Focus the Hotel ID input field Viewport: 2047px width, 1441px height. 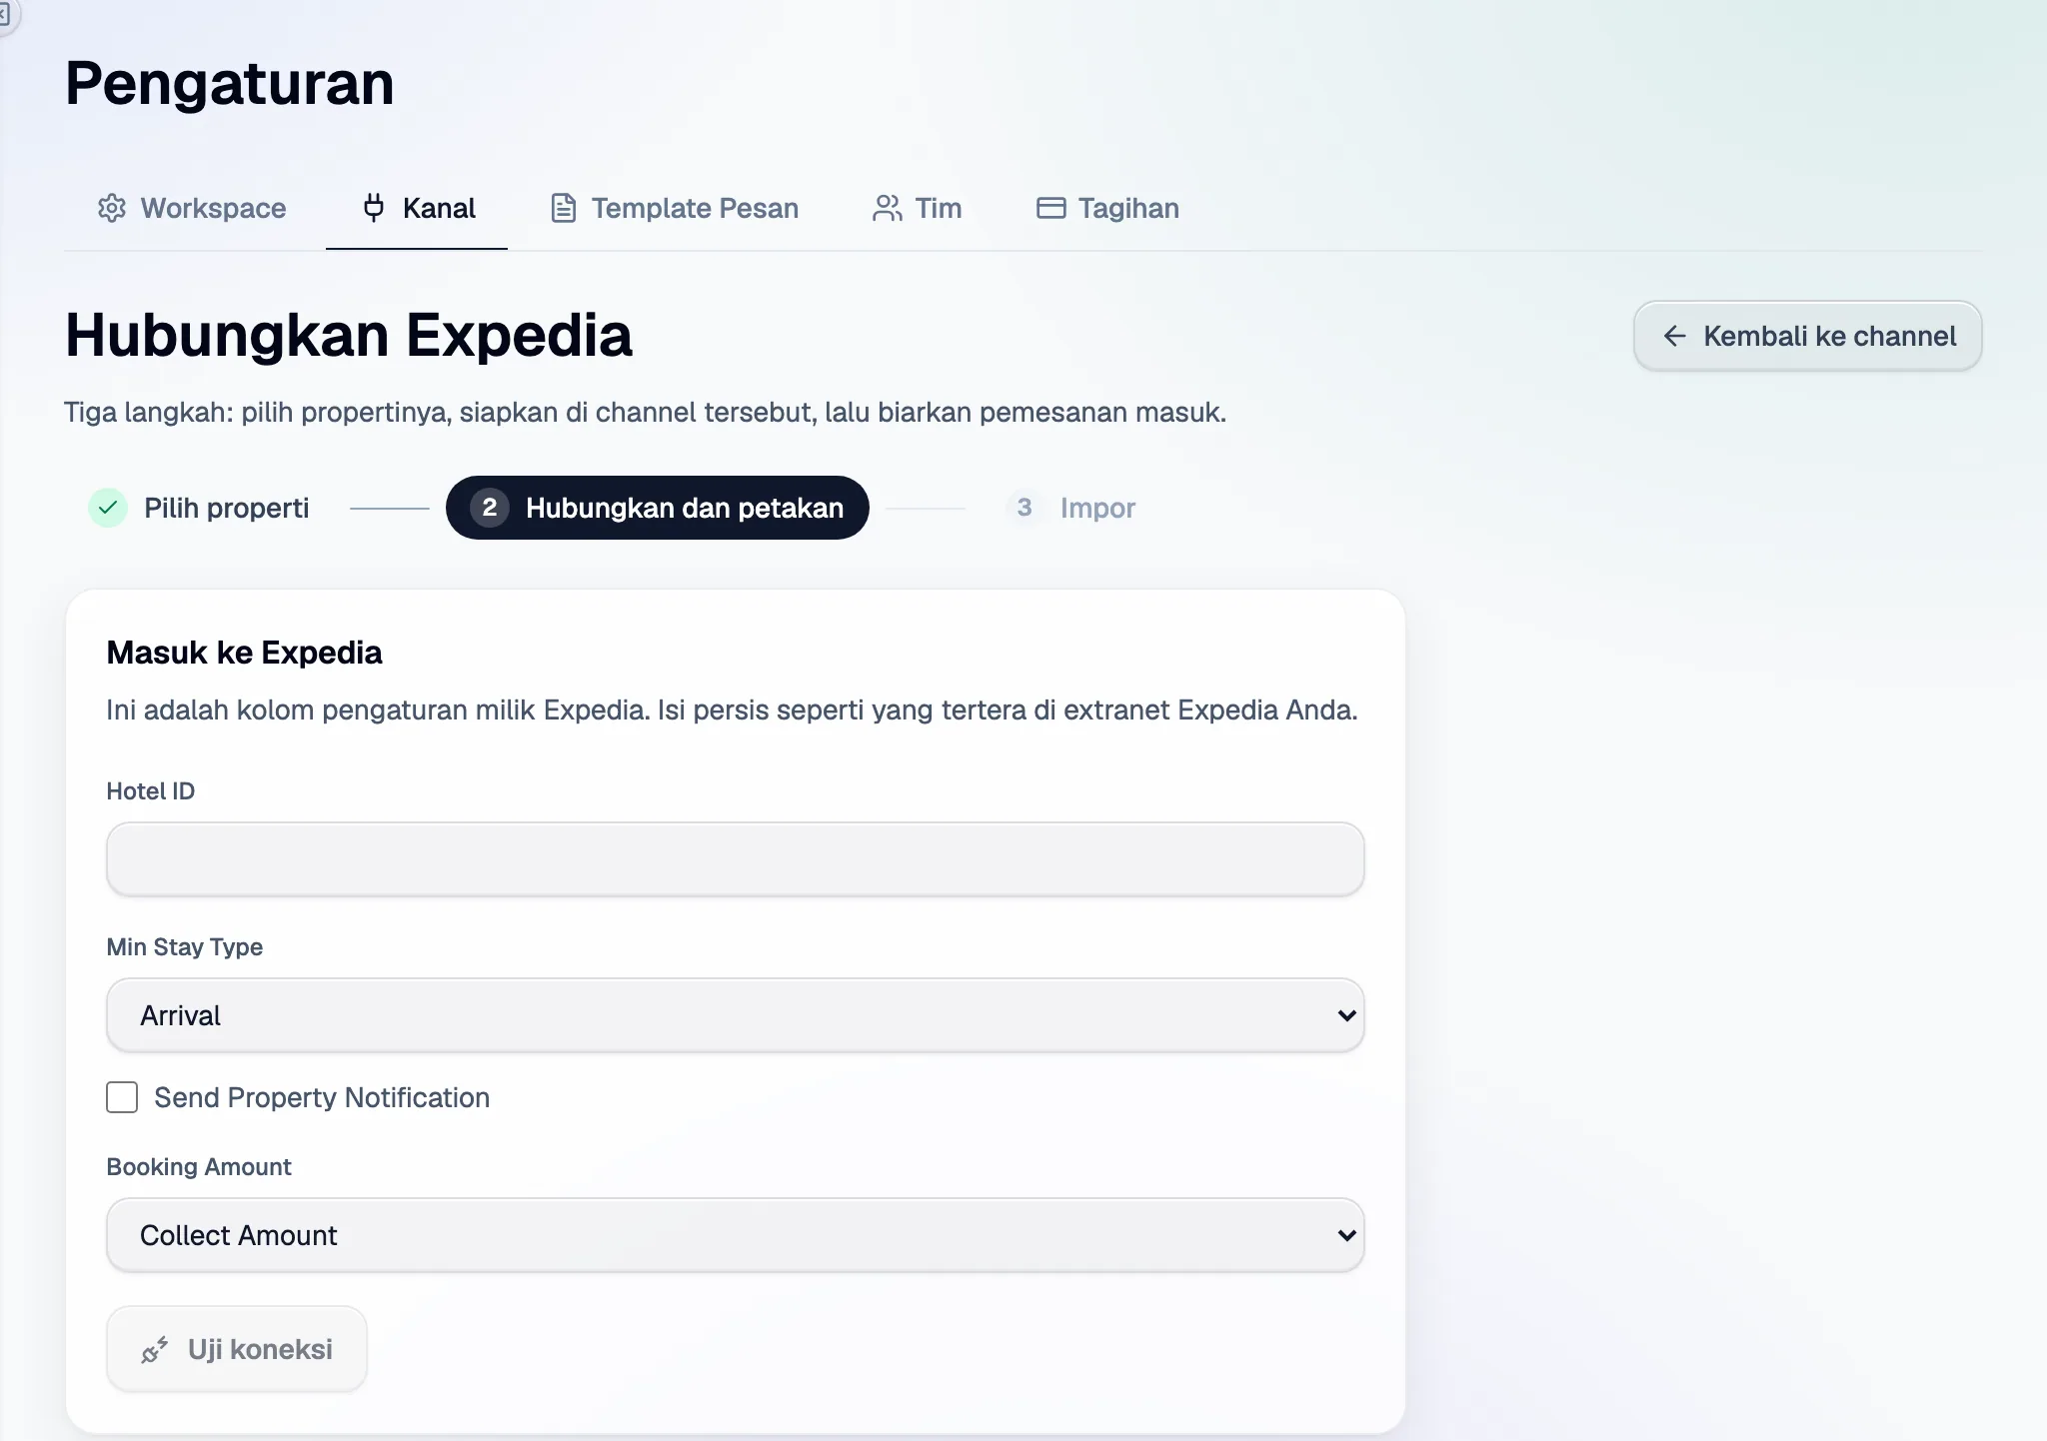click(736, 859)
